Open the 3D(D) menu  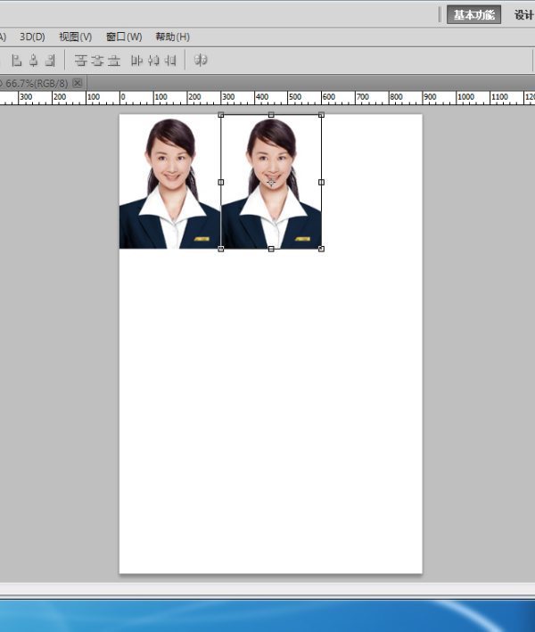(32, 37)
